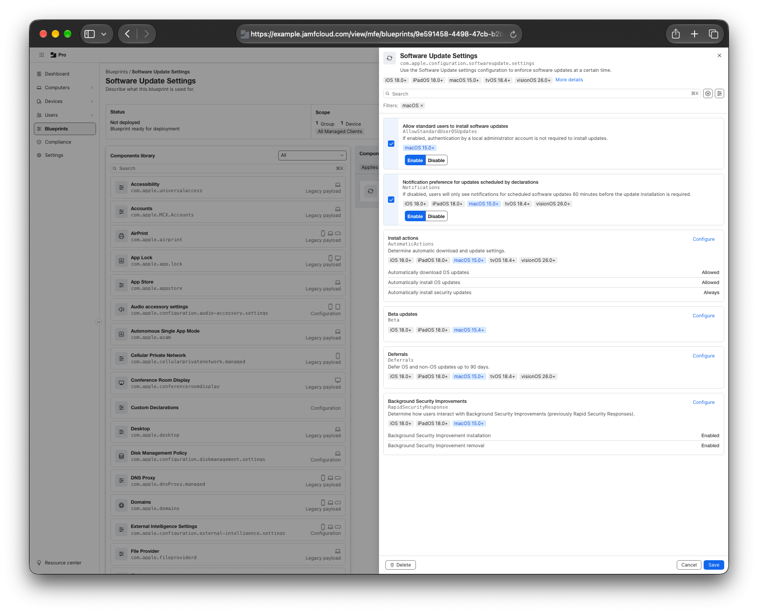The image size is (758, 613).
Task: Close the Software Update Settings panel
Action: tap(719, 55)
